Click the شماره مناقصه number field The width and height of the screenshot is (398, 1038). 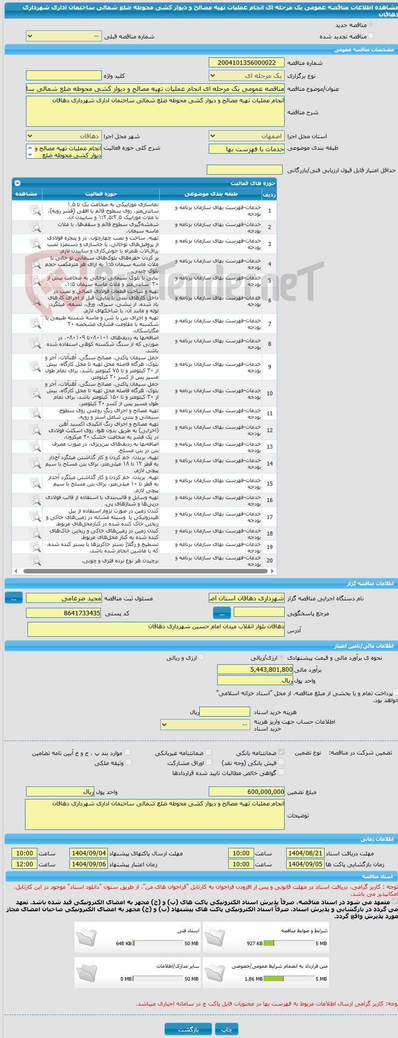coord(246,62)
